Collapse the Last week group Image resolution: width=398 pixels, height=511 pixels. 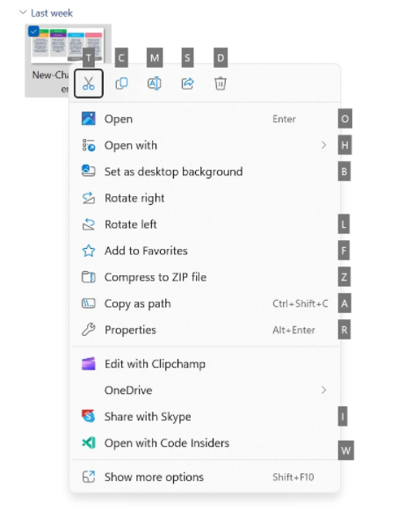pyautogui.click(x=23, y=12)
